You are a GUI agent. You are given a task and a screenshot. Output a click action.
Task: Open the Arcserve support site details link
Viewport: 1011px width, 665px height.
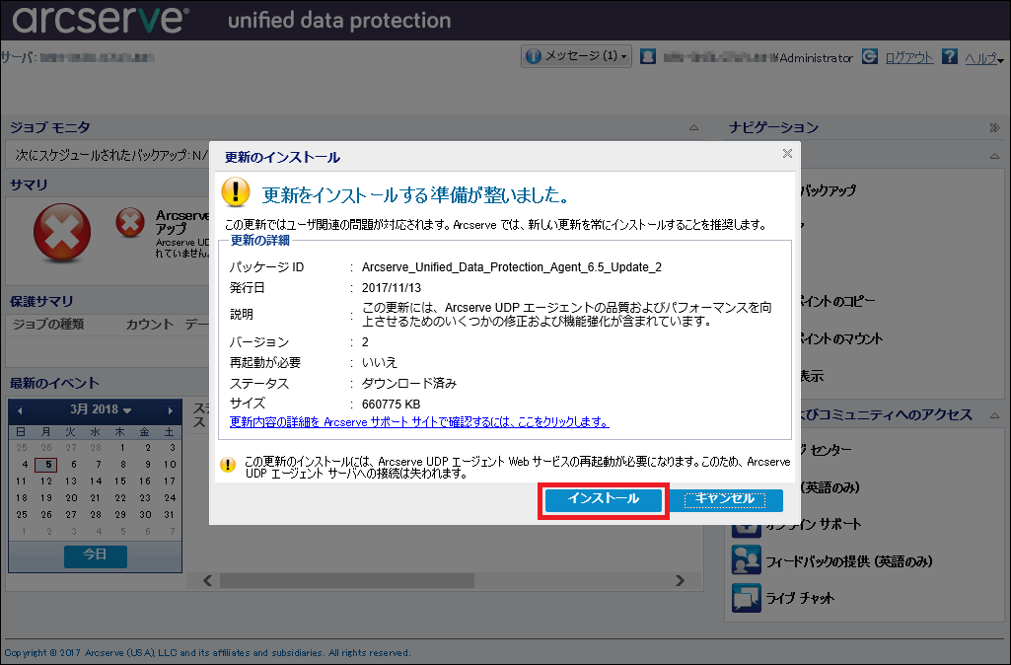(419, 422)
